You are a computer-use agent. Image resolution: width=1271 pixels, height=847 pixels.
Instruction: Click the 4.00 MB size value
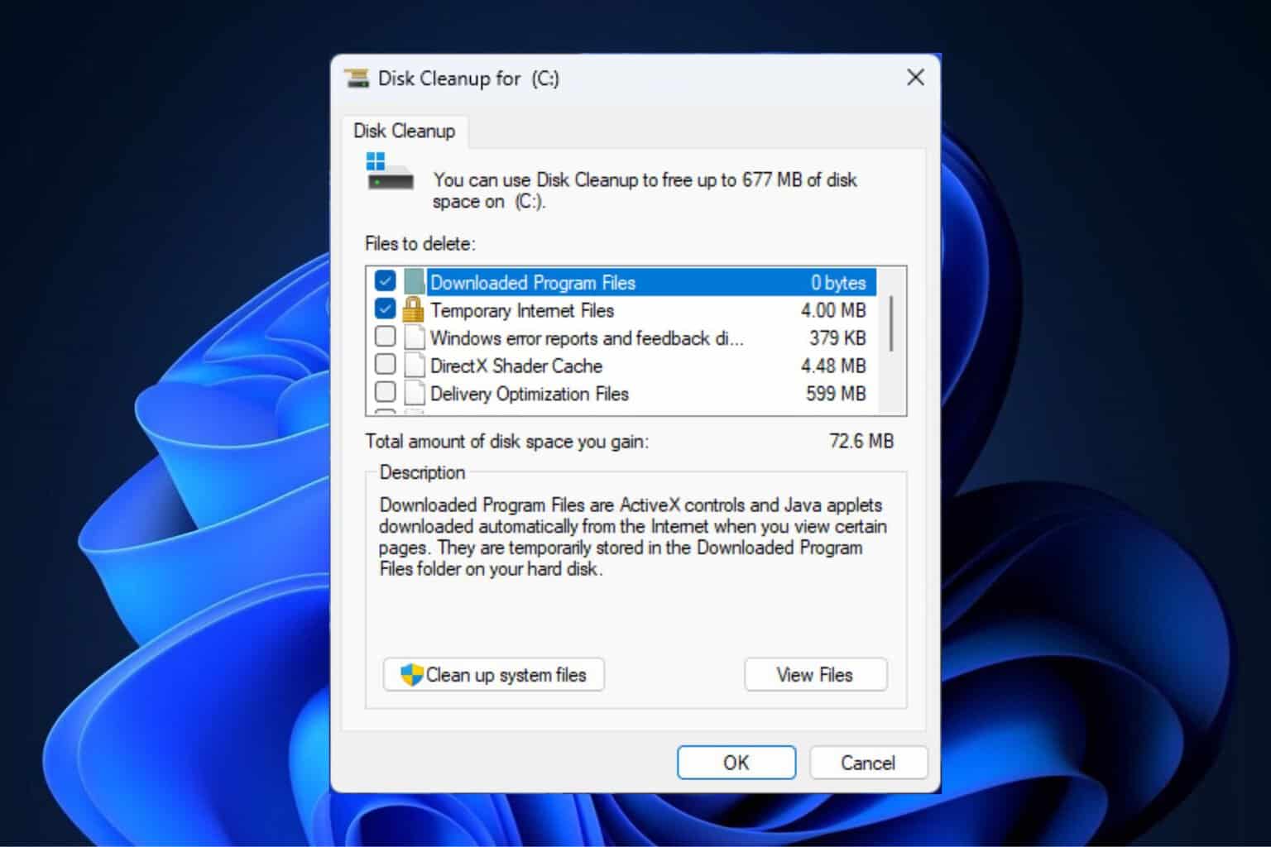(833, 310)
